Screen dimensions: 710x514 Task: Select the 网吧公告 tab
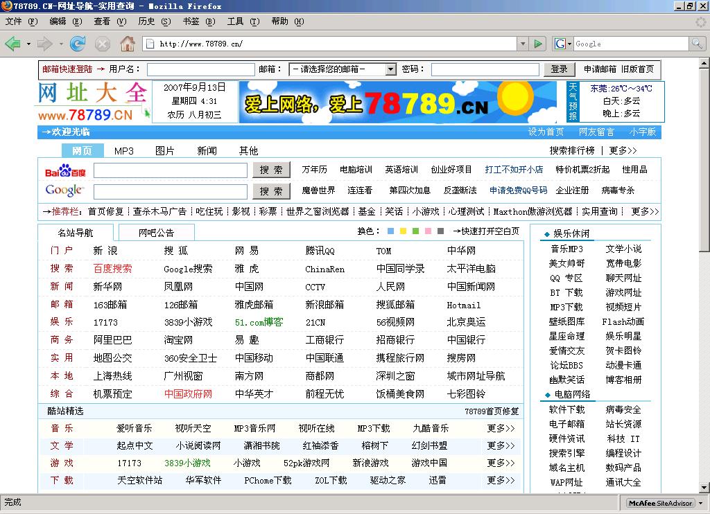point(156,233)
